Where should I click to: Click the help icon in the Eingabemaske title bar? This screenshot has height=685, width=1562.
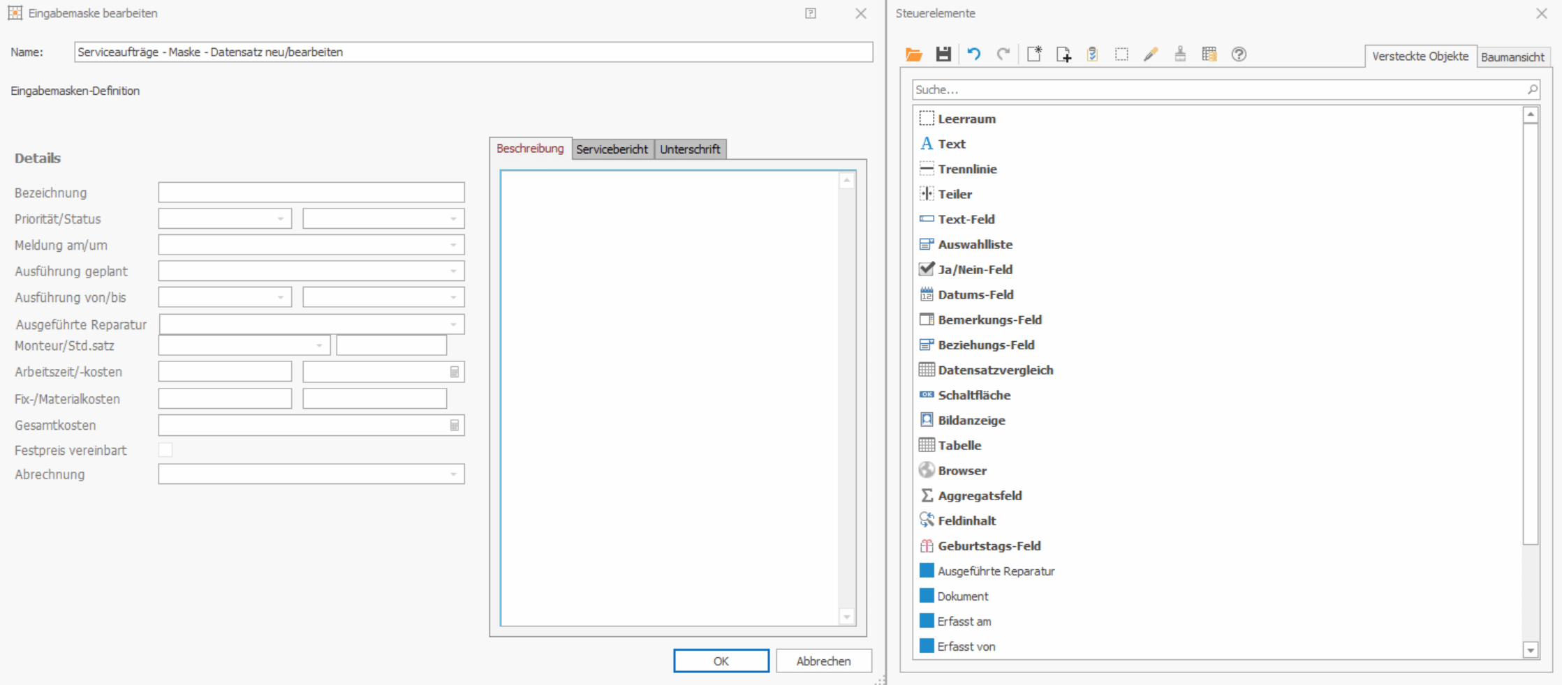811,13
